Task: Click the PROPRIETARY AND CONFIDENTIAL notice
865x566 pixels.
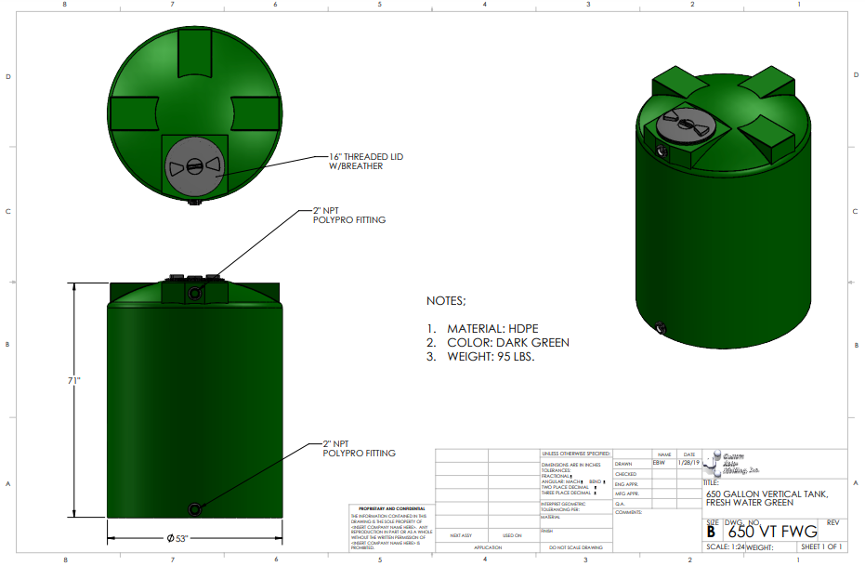Action: coord(387,509)
